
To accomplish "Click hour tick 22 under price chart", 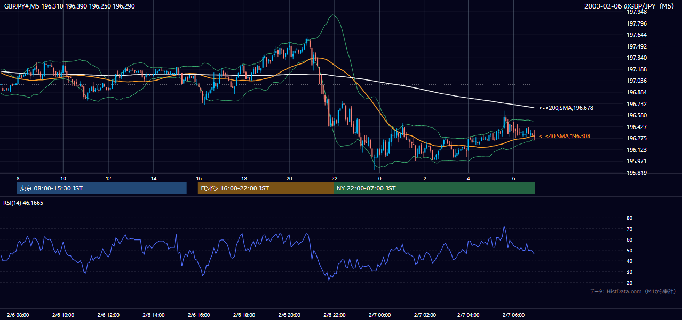I will 335,179.
